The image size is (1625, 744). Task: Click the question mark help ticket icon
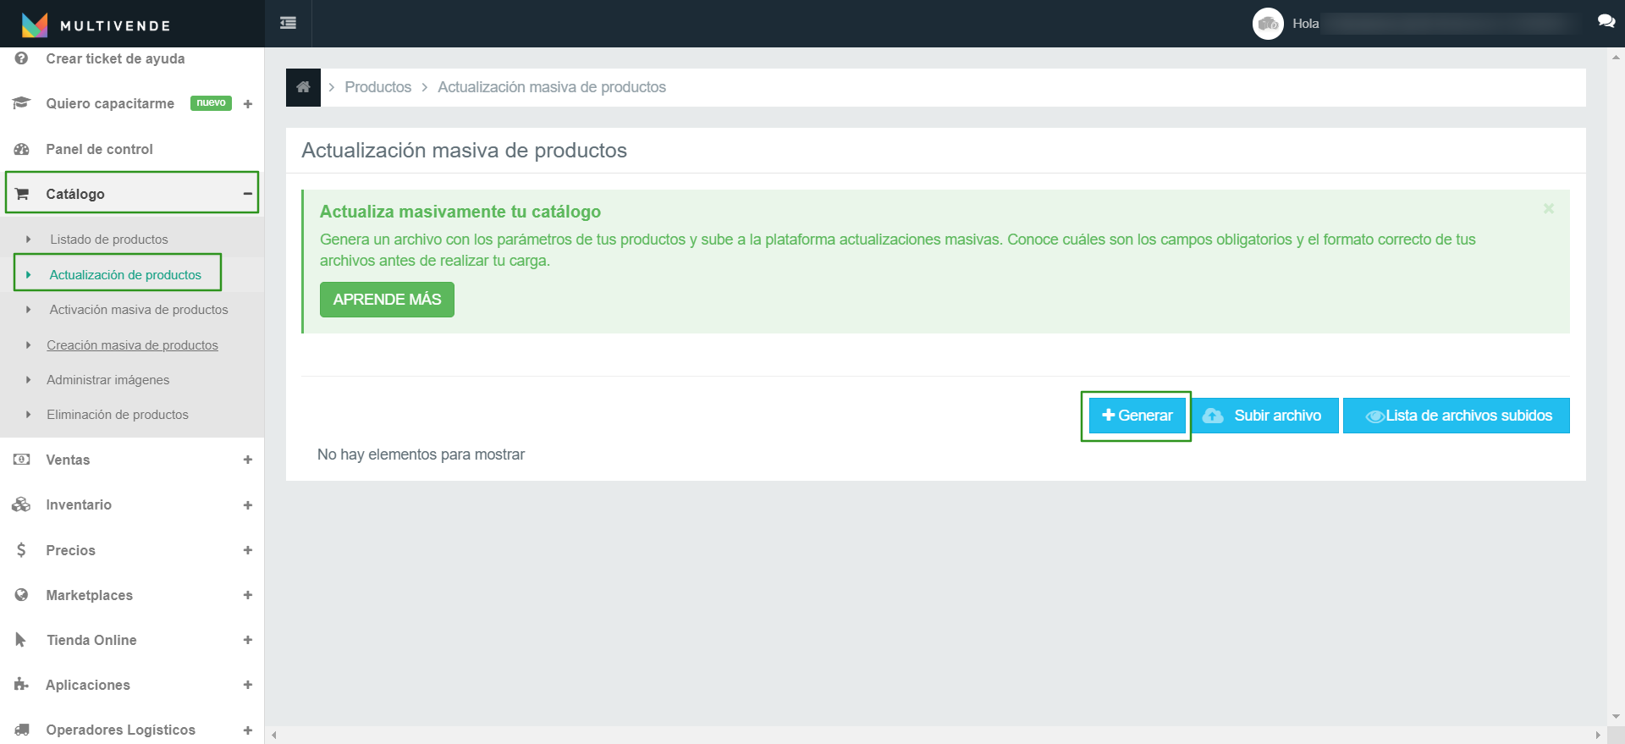tap(22, 58)
